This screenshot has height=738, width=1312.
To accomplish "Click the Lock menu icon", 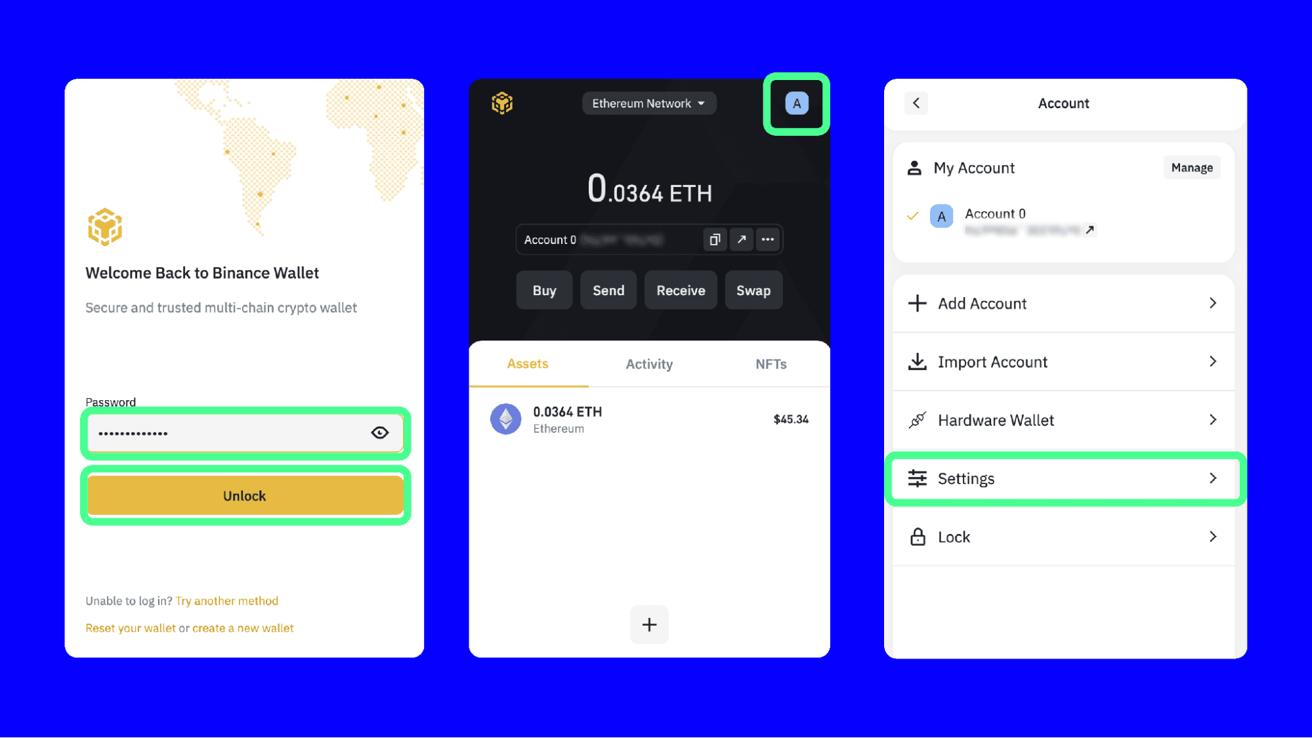I will click(918, 536).
